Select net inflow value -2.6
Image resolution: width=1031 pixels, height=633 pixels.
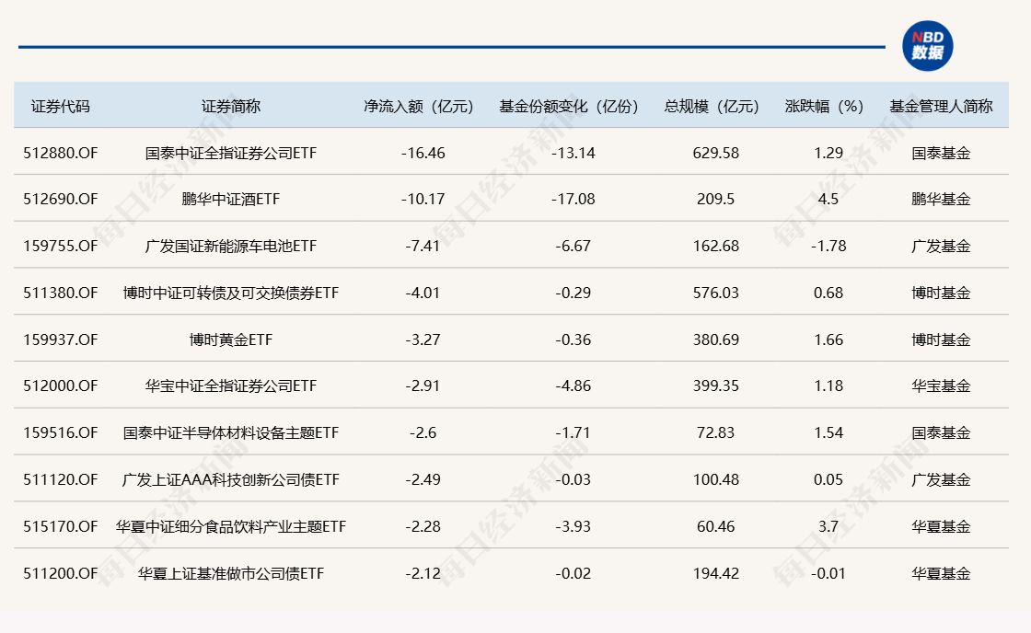point(423,432)
